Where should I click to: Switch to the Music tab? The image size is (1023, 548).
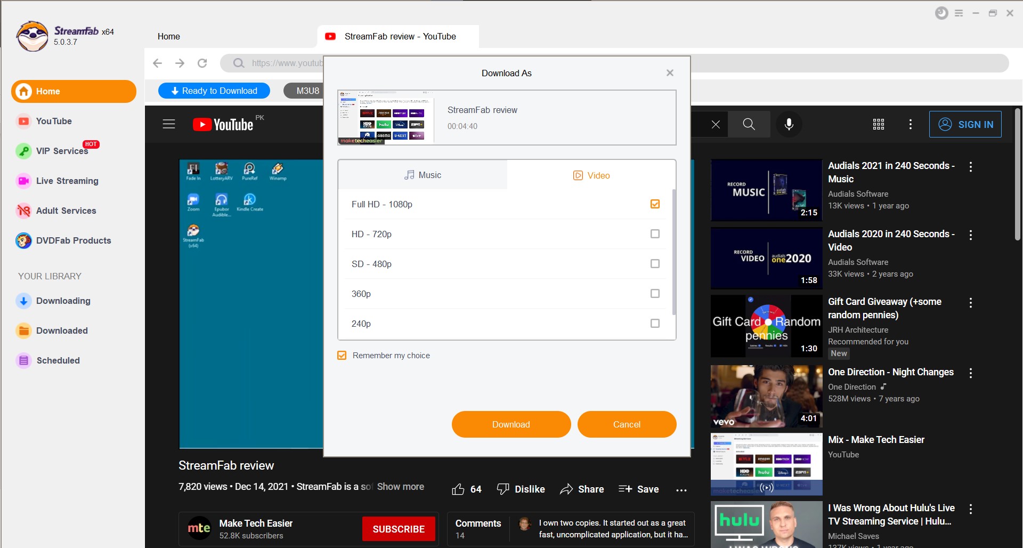423,175
